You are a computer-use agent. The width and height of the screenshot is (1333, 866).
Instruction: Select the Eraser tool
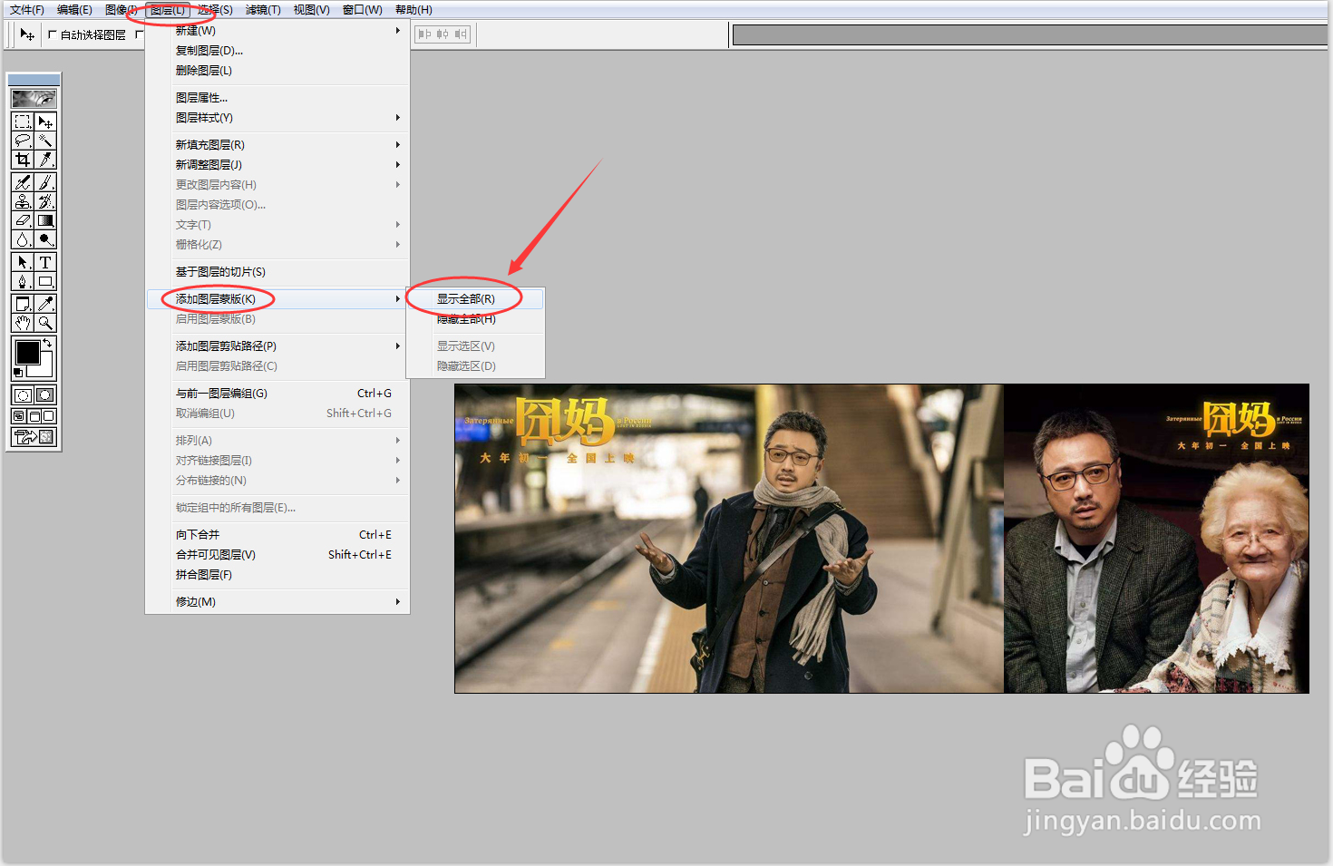click(23, 220)
